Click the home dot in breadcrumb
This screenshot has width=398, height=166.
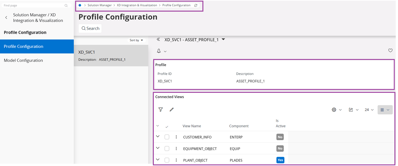pos(80,5)
